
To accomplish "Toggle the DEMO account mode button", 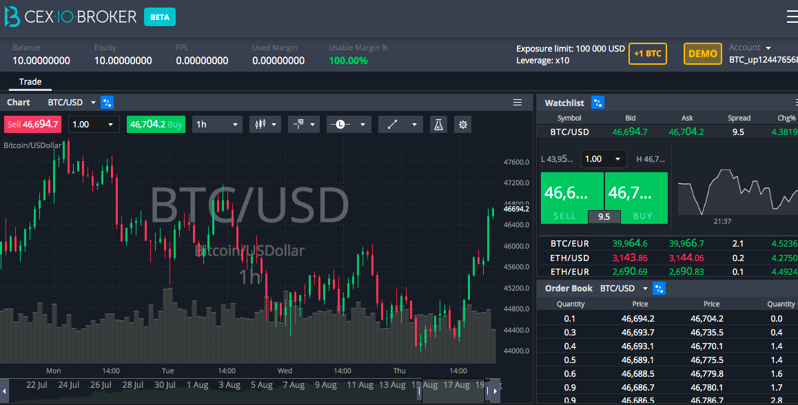I will point(702,54).
